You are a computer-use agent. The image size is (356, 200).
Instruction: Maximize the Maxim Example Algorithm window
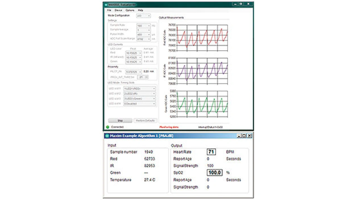[244, 136]
